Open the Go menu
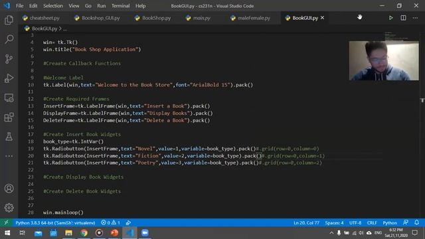Viewport: 425px width, 239px height. 88,6
